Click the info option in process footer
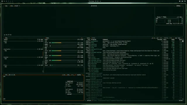The height and width of the screenshot is (105, 187). tap(95, 101)
